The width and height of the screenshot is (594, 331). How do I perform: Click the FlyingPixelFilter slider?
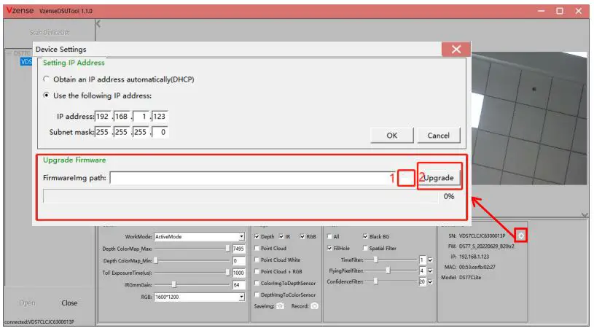[x=390, y=270]
